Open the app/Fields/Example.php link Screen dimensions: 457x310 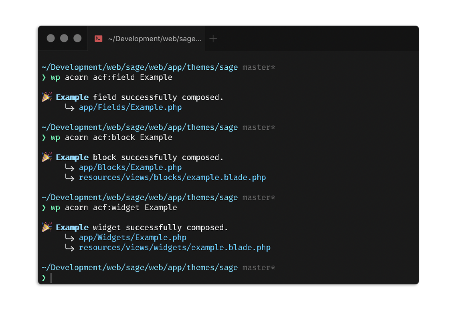[130, 107]
